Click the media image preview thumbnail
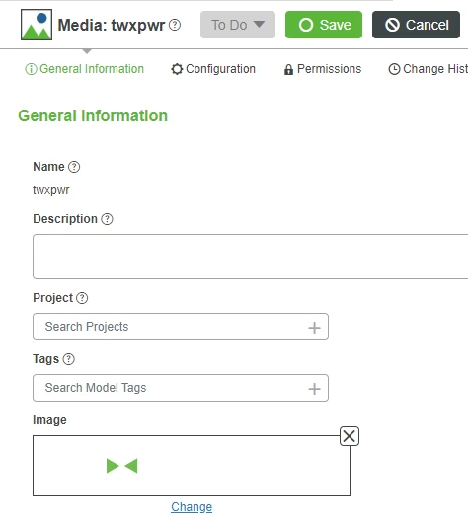Image resolution: width=468 pixels, height=523 pixels. tap(192, 466)
